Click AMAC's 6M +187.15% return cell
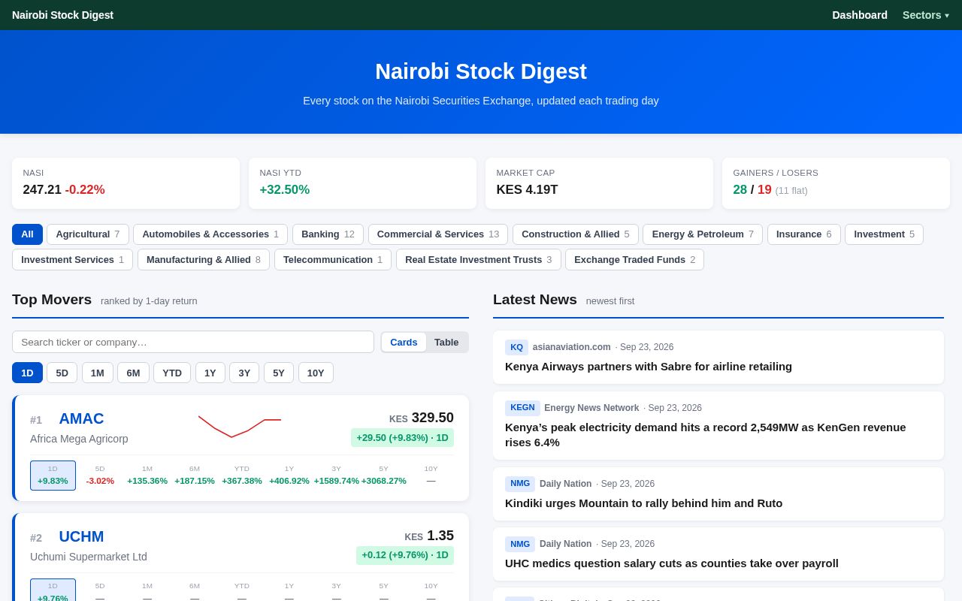Image resolution: width=962 pixels, height=601 pixels. (x=195, y=476)
